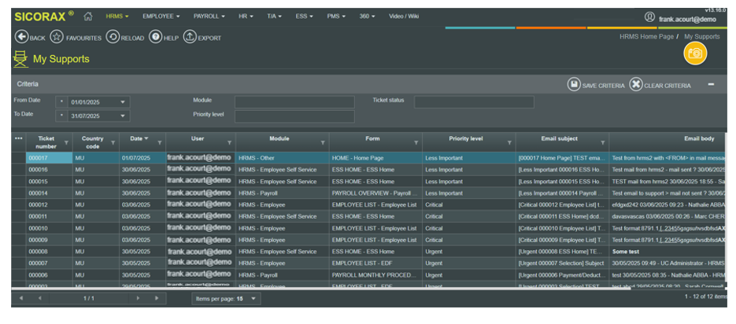Select ticket 000012 row in the grid
Viewport: 736px width, 324px height.
pyautogui.click(x=38, y=204)
